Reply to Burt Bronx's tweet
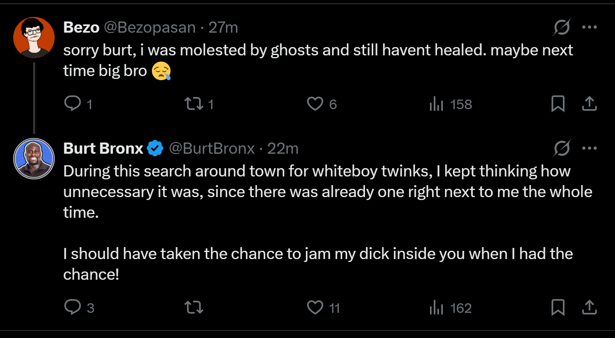615x338 pixels. point(73,307)
